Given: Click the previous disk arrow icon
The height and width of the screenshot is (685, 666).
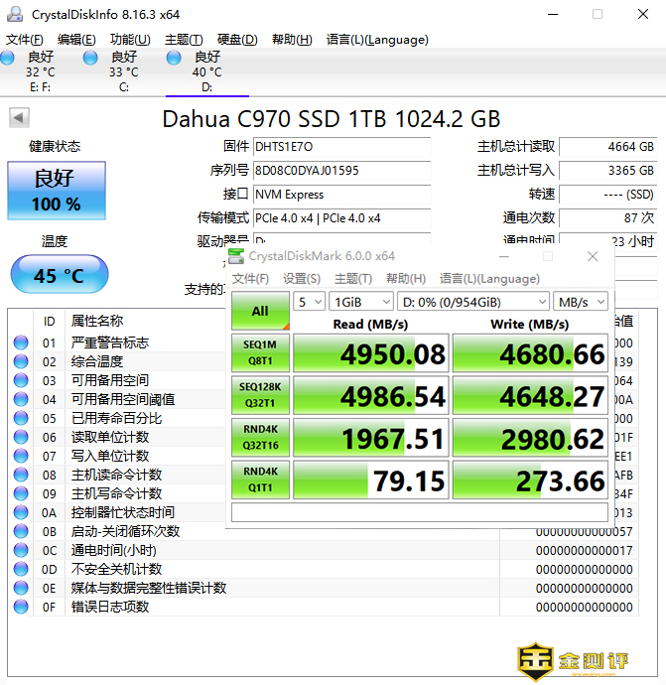Looking at the screenshot, I should (x=18, y=118).
